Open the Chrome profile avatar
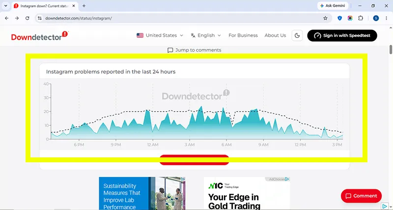 coord(376,18)
